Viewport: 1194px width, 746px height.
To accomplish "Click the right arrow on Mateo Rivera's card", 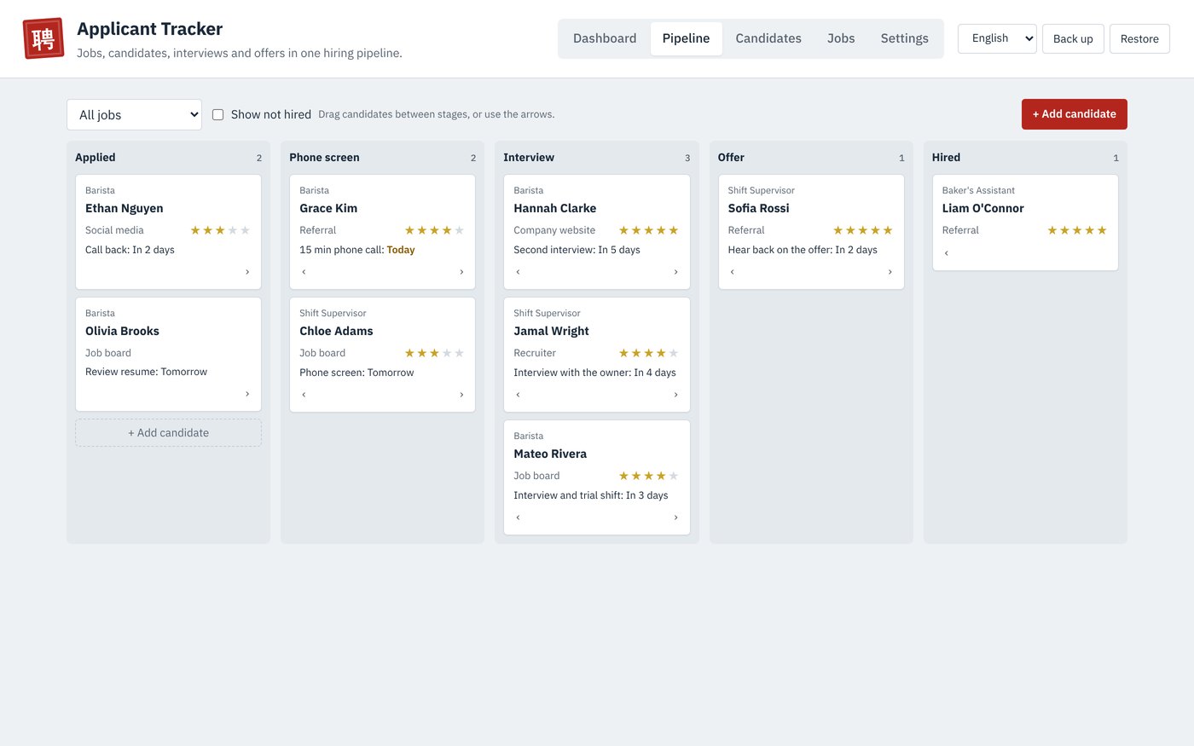I will click(675, 518).
